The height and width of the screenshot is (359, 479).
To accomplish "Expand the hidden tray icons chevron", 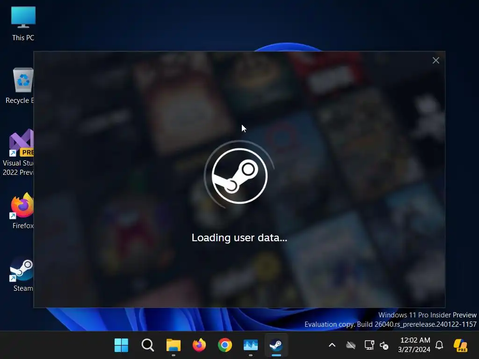I will click(x=332, y=345).
